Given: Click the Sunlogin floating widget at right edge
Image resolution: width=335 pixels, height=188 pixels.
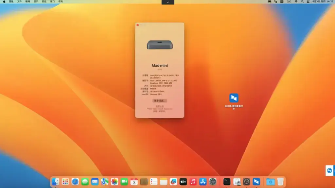Looking at the screenshot, I should point(330,170).
